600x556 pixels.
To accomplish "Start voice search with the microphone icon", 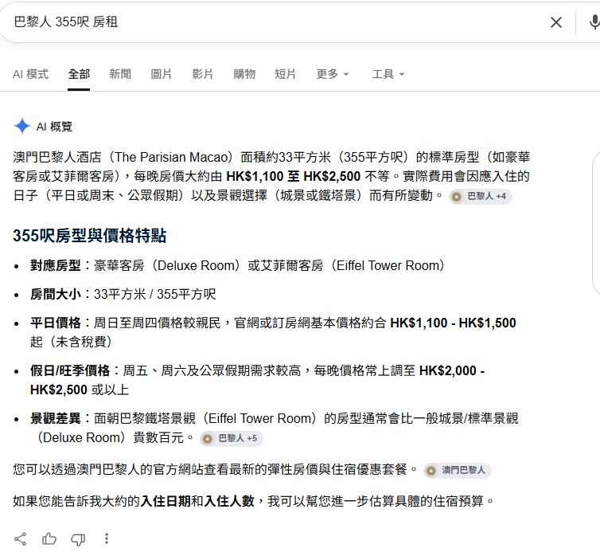I will click(594, 22).
